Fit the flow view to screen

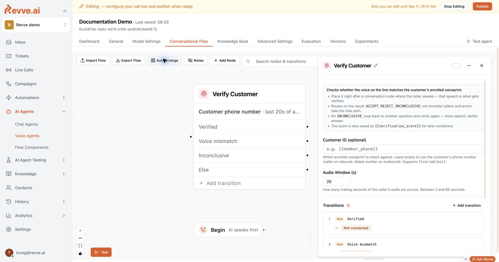tap(80, 246)
